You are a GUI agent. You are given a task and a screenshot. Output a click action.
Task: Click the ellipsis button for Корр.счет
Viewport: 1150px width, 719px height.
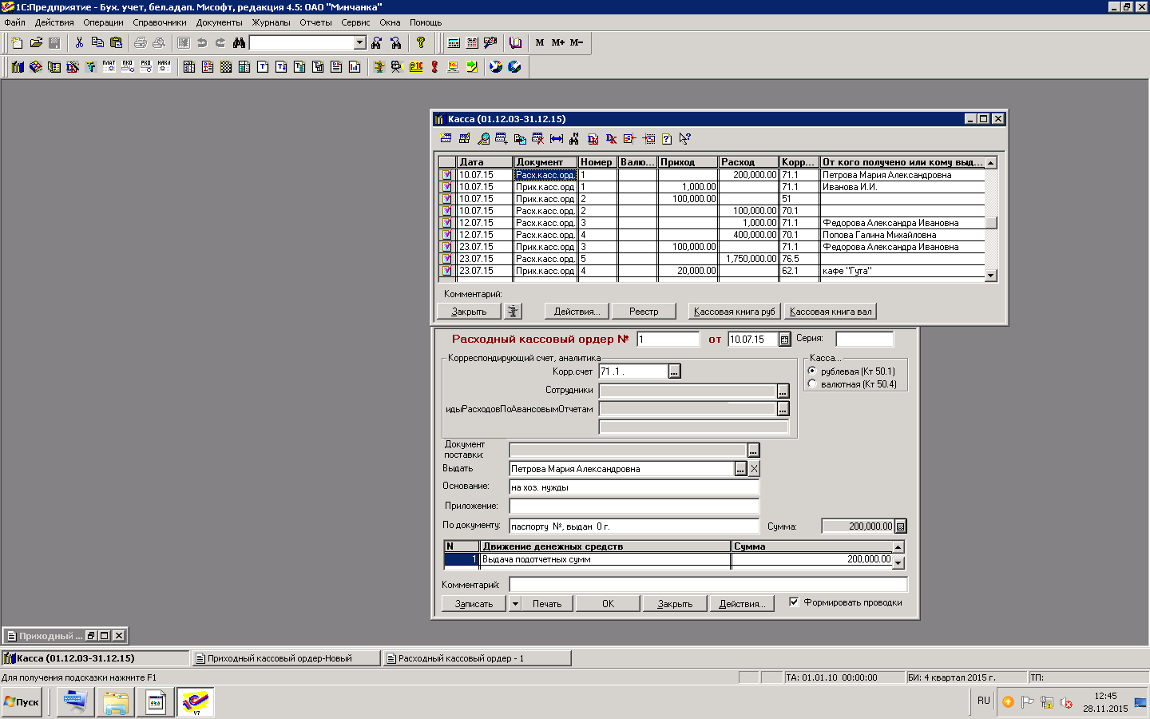675,371
